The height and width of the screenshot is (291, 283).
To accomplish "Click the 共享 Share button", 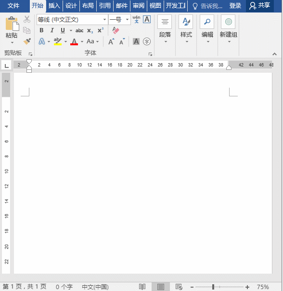I will click(259, 6).
